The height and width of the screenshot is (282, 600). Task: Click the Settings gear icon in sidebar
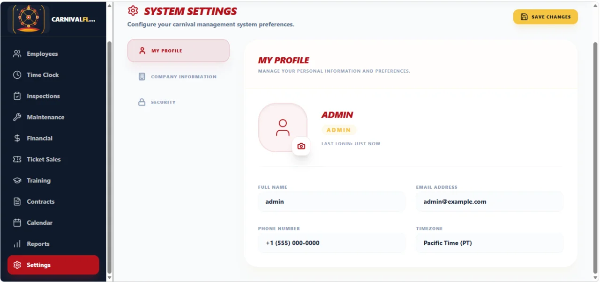17,265
